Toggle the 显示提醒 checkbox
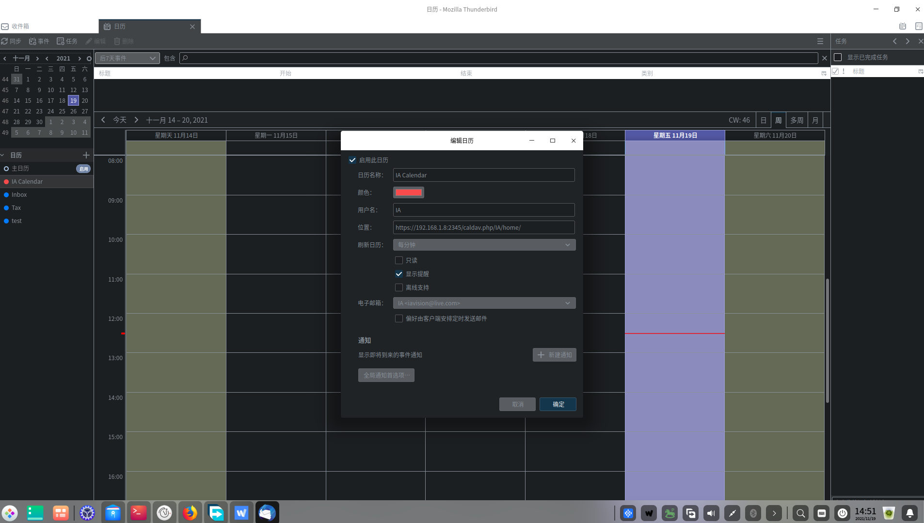The width and height of the screenshot is (924, 523). click(x=399, y=274)
